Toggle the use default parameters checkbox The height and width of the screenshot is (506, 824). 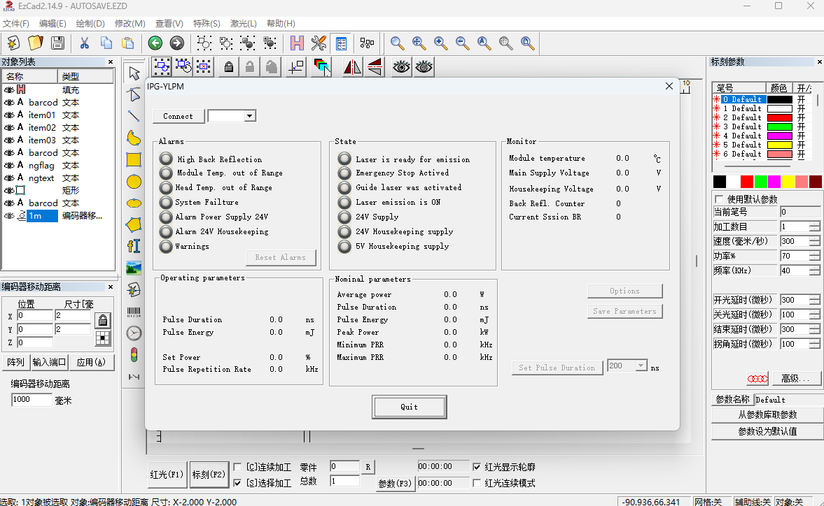coord(720,199)
